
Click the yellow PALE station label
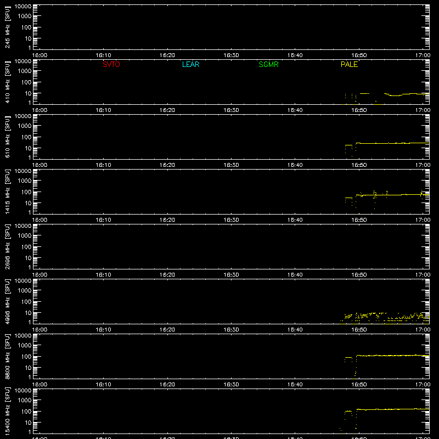pos(349,64)
